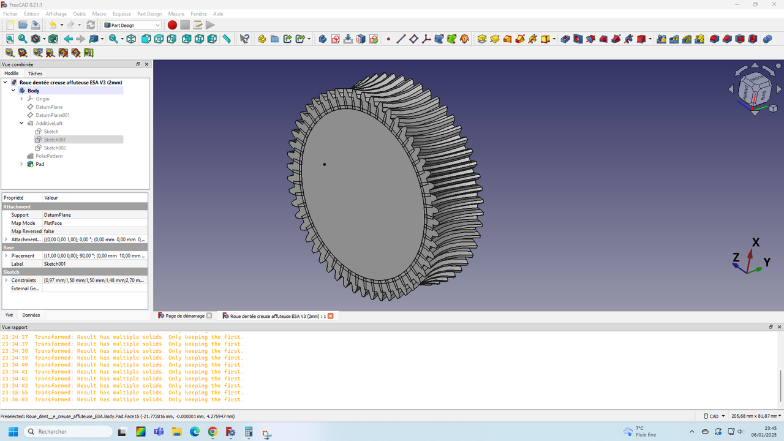The image size is (784, 441).
Task: Select the Groove tool
Action: click(590, 39)
